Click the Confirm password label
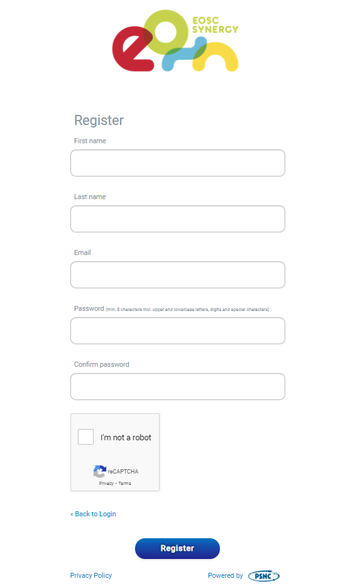Image resolution: width=355 pixels, height=586 pixels. click(x=102, y=364)
